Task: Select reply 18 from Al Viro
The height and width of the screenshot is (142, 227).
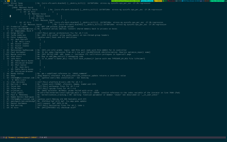Action: (37, 12)
